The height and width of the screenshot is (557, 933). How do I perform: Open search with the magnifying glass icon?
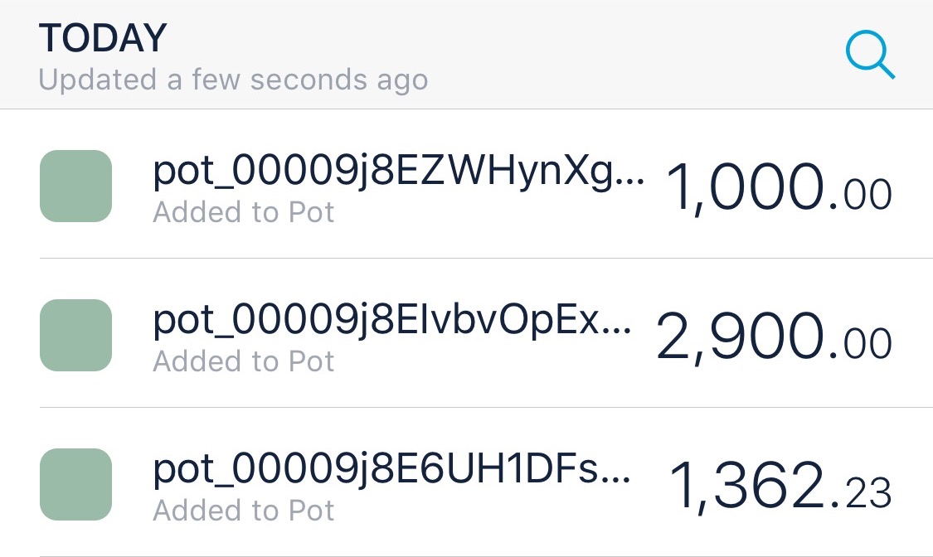point(871,55)
